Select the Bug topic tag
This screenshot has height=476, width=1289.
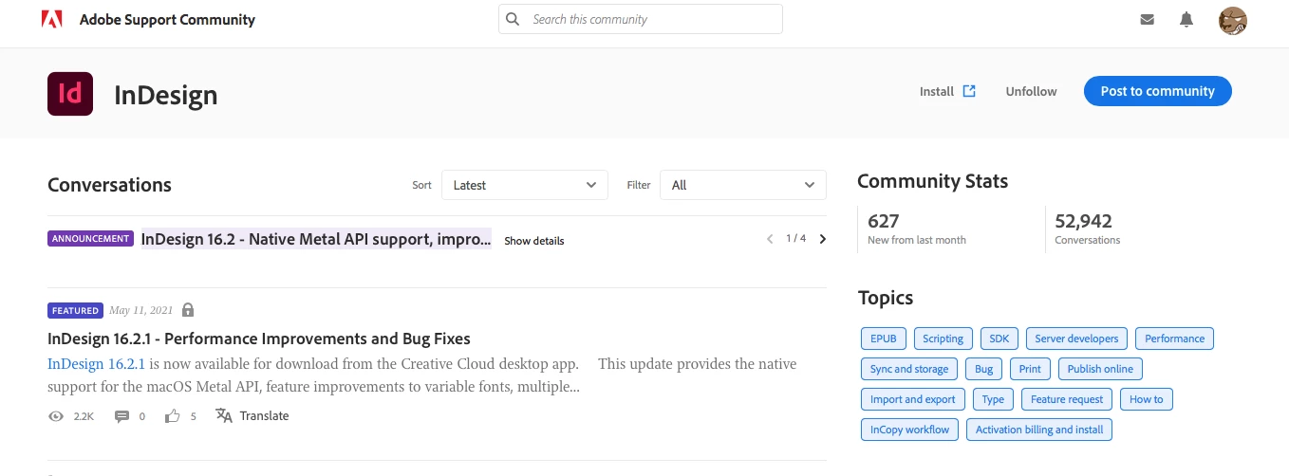coord(984,369)
